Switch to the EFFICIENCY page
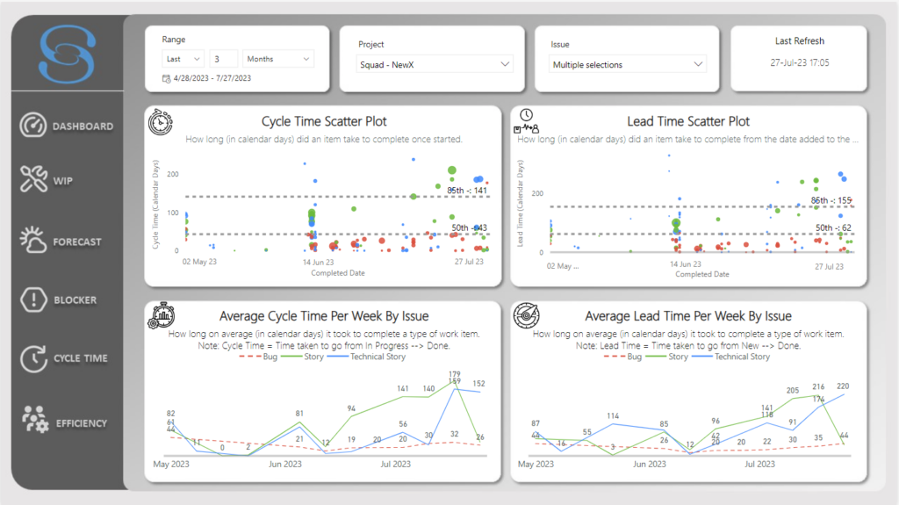Screen dimensions: 899x505 (82, 423)
